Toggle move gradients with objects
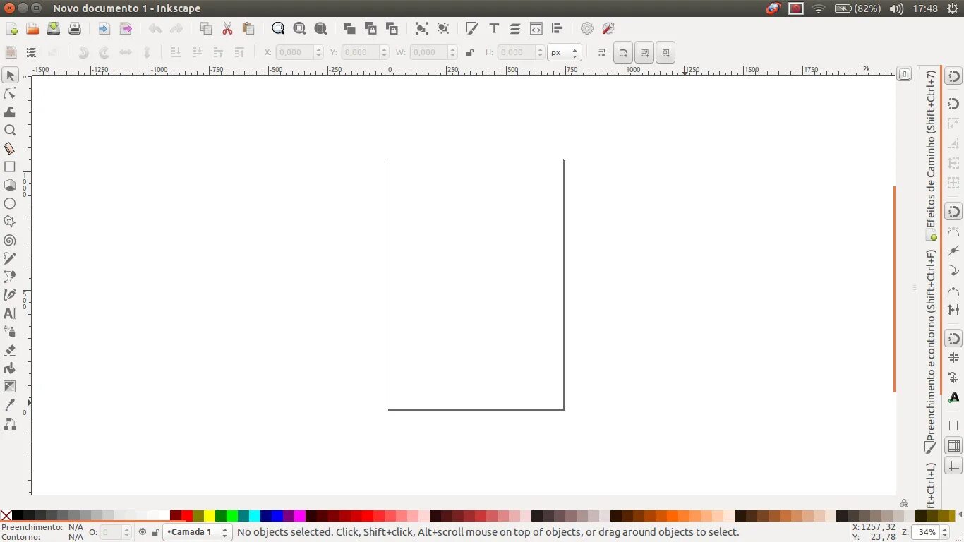964x542 pixels. 644,52
